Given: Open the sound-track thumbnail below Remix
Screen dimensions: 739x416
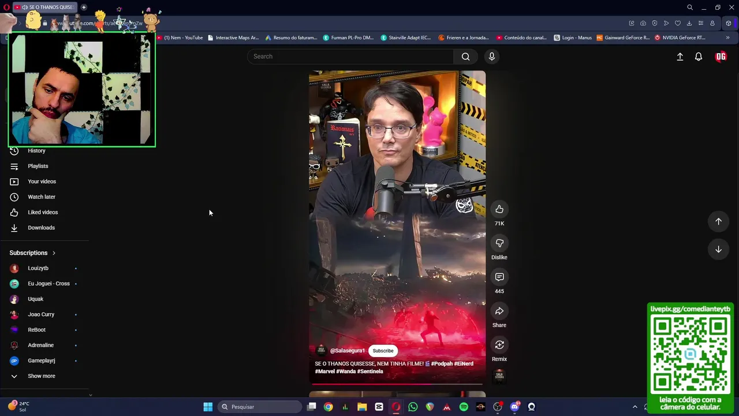Looking at the screenshot, I should (x=499, y=377).
